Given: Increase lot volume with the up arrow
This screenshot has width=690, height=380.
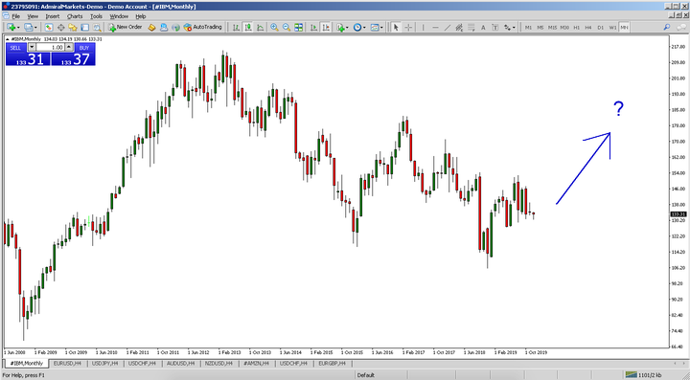Looking at the screenshot, I should (69, 47).
